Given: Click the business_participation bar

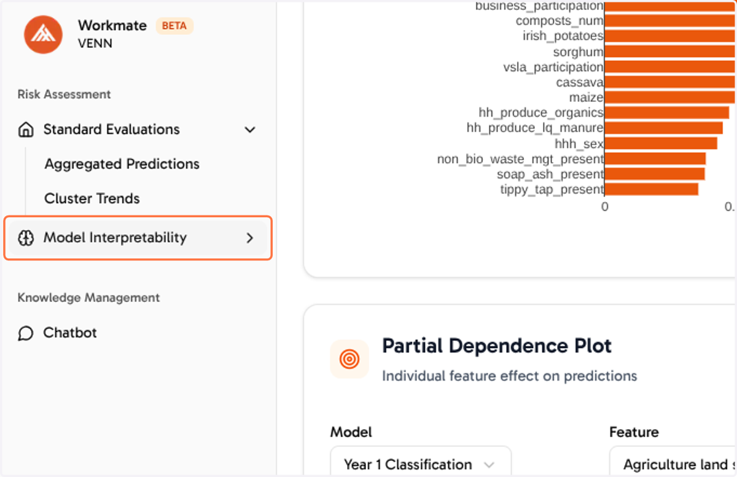Looking at the screenshot, I should pyautogui.click(x=670, y=6).
